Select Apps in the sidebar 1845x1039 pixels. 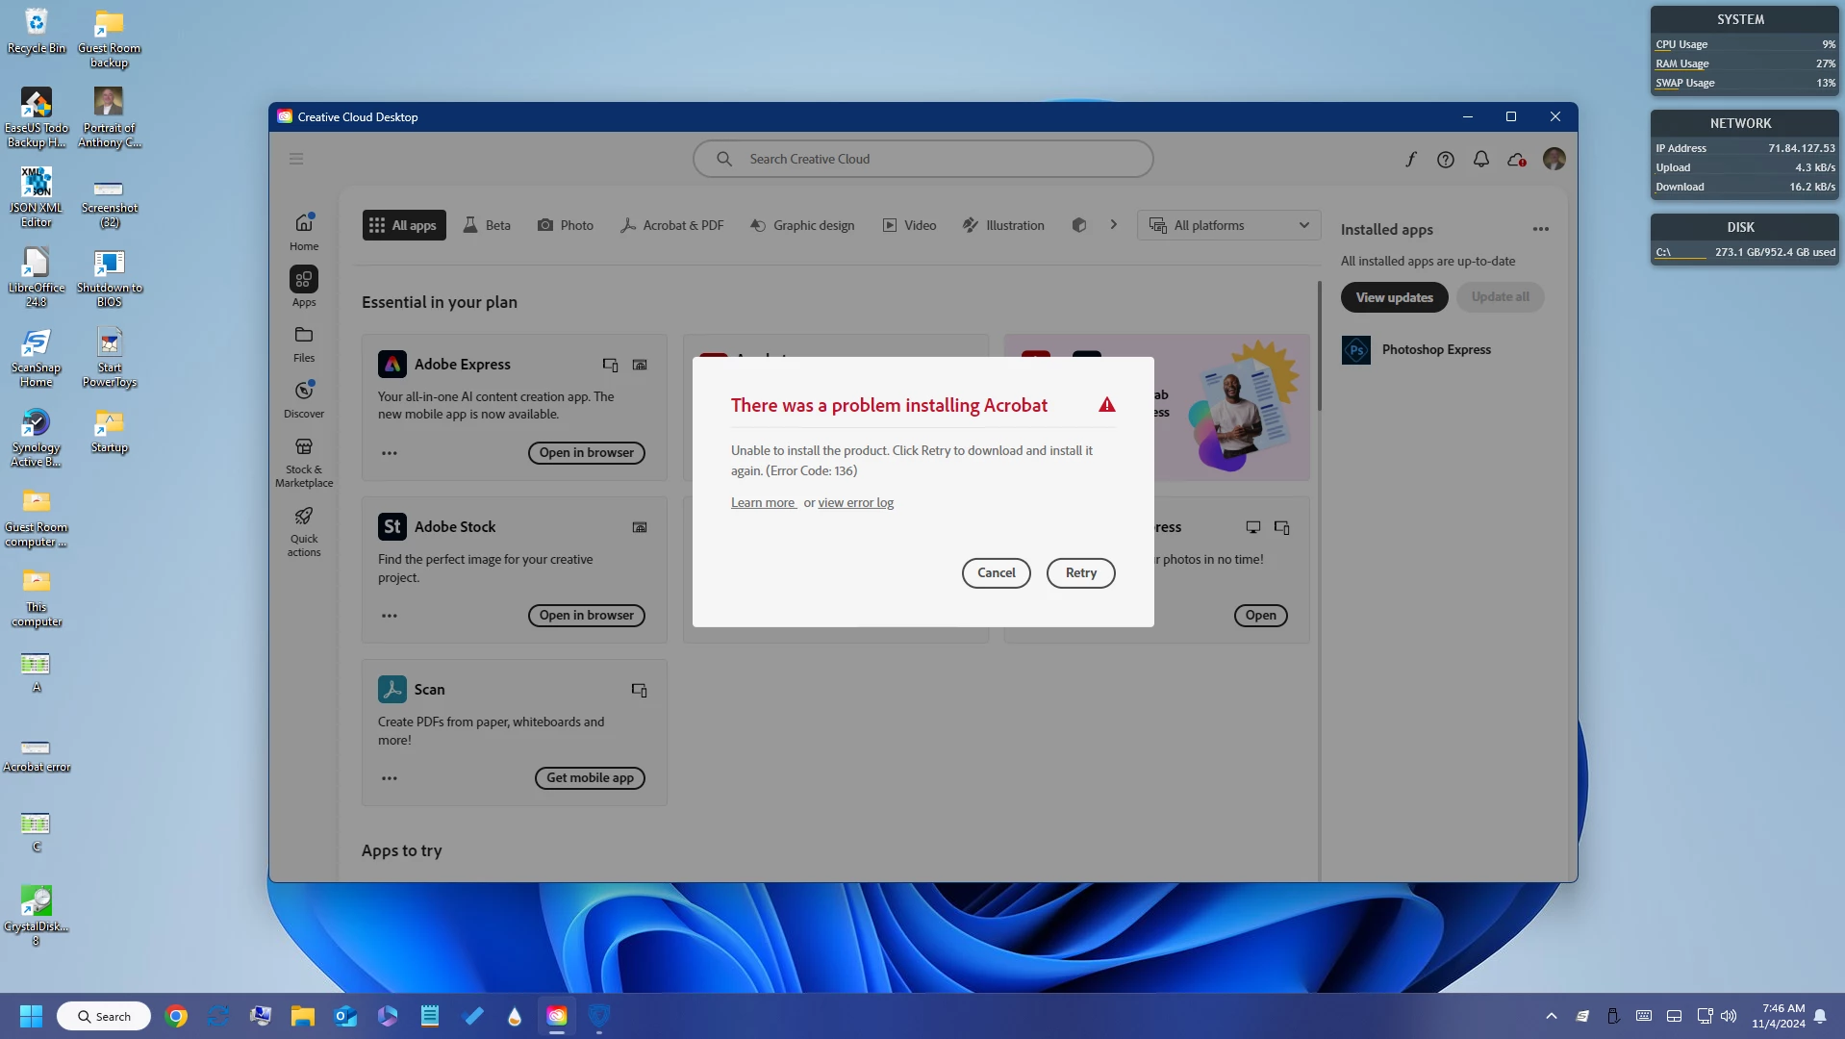[304, 287]
